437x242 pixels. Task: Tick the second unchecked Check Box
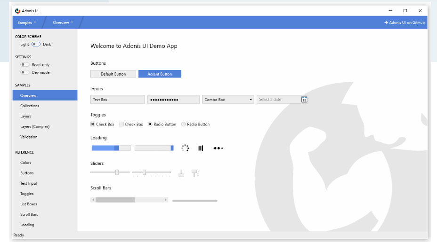(121, 124)
